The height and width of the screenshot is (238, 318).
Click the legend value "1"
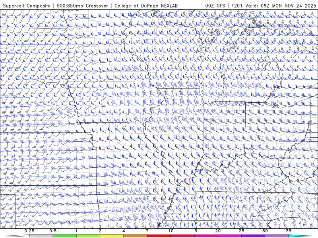pyautogui.click(x=76, y=231)
